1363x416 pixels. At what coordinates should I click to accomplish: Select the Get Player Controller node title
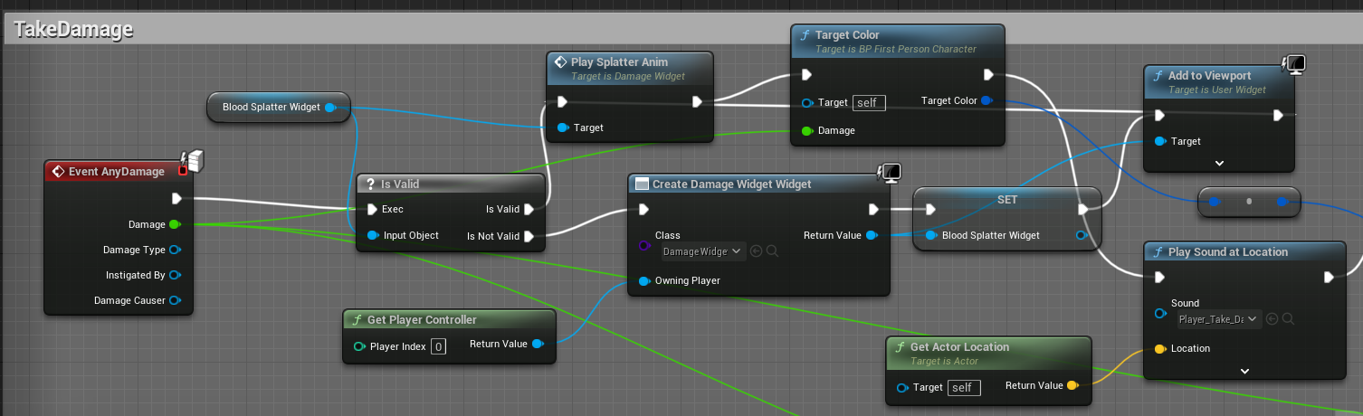422,320
